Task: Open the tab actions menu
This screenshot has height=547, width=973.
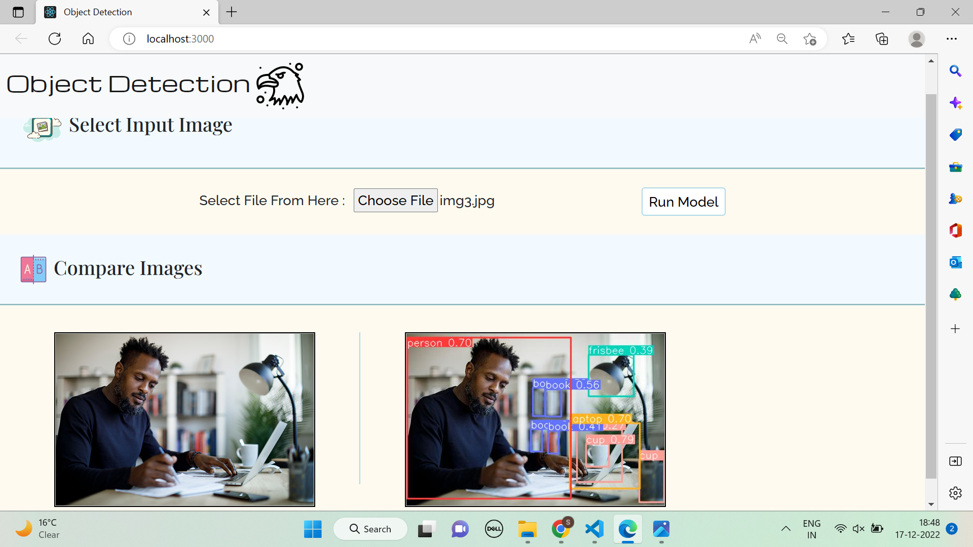Action: click(x=18, y=12)
